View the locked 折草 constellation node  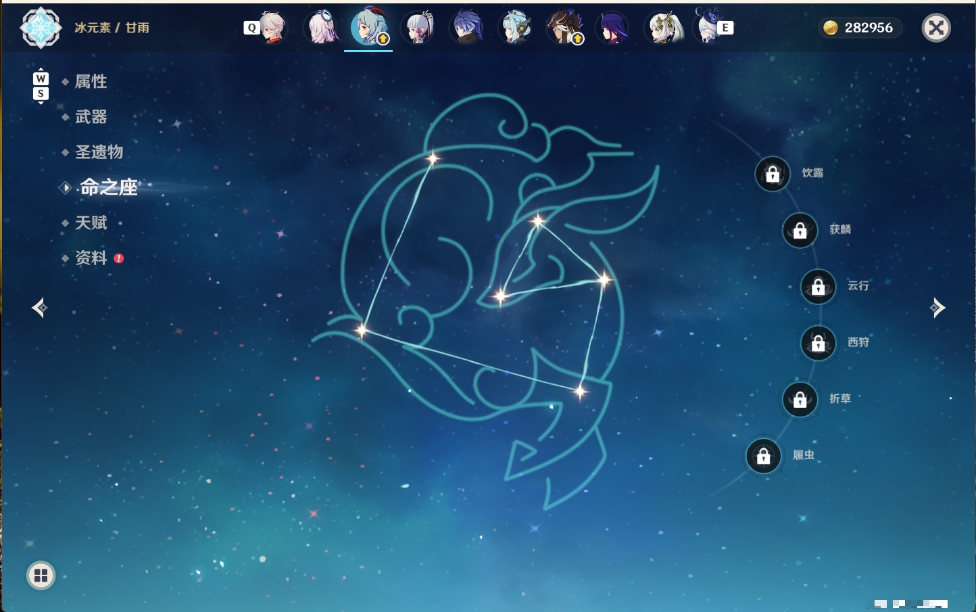800,400
